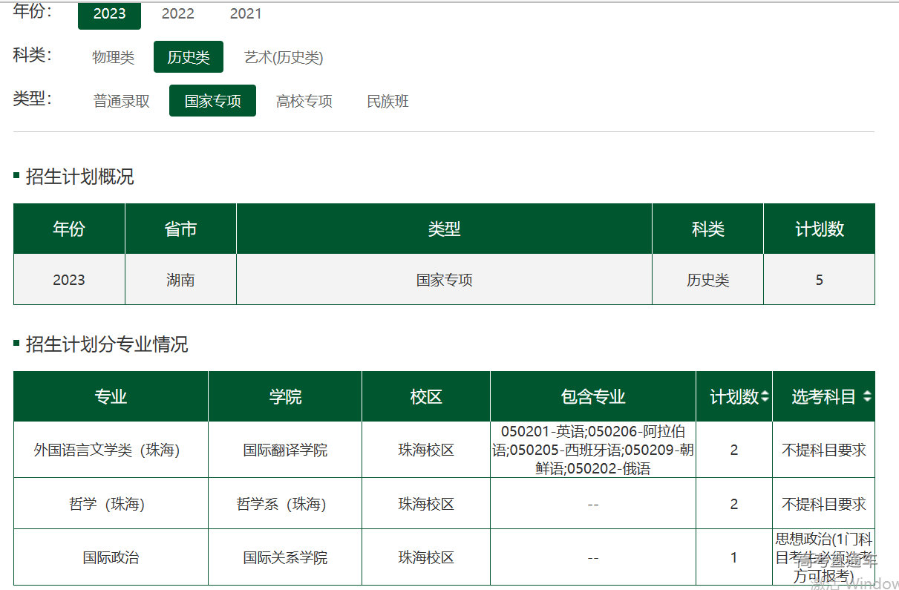Switch to year 2022
899x590 pixels.
pos(177,14)
